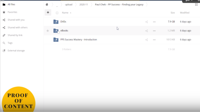
Task: Open more actions for DVDs
Action: pos(154,22)
